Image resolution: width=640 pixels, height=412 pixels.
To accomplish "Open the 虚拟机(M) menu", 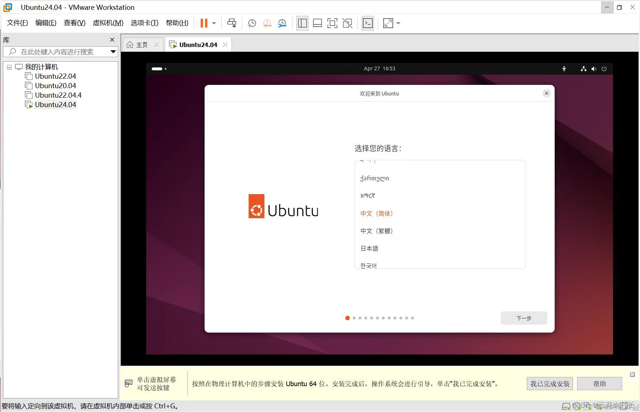I will (x=108, y=23).
